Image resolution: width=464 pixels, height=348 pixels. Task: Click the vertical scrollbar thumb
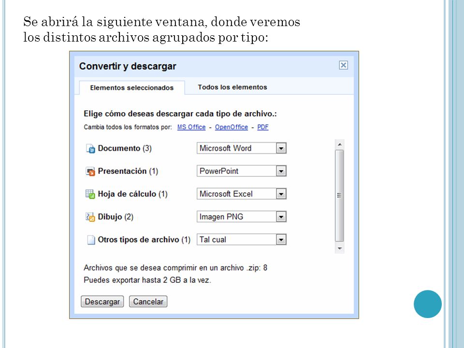tap(339, 196)
